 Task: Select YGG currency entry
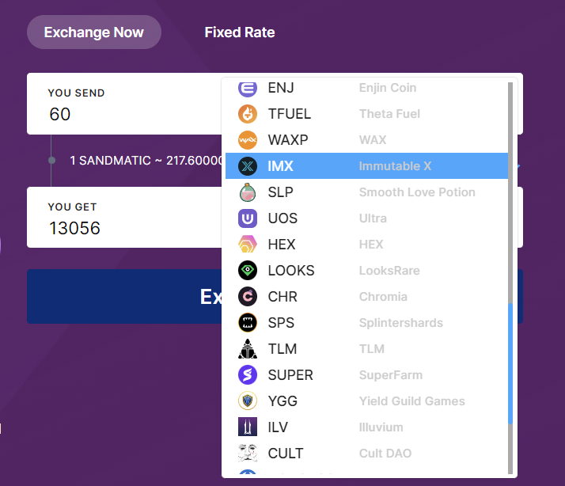tap(366, 401)
